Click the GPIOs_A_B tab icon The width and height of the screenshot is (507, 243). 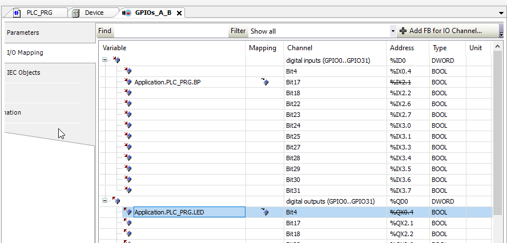[127, 13]
